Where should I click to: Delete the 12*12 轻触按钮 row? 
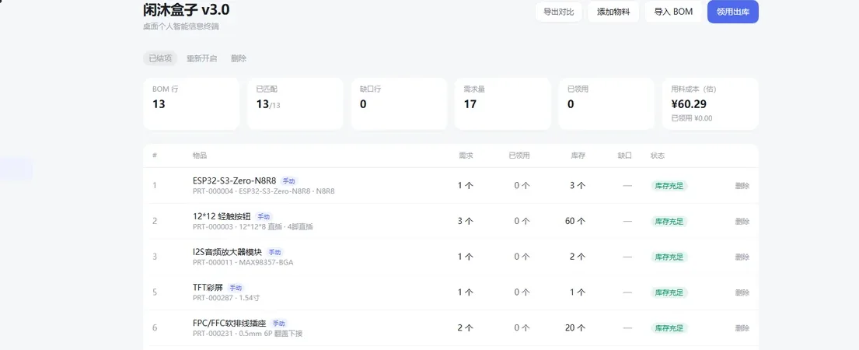tap(742, 222)
